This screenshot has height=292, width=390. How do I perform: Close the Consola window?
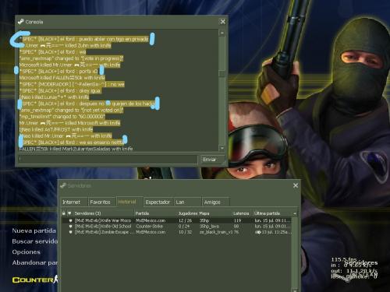(x=223, y=22)
